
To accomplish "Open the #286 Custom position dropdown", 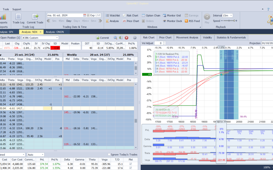I will 57,38.
